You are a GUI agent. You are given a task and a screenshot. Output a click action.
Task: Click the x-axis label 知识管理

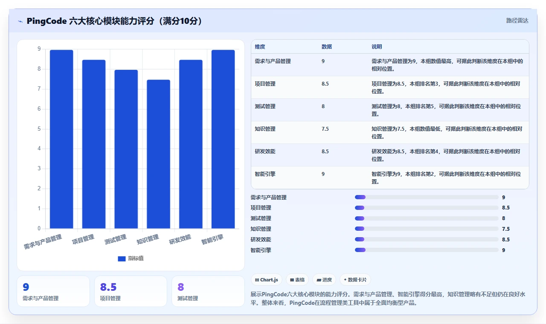148,239
